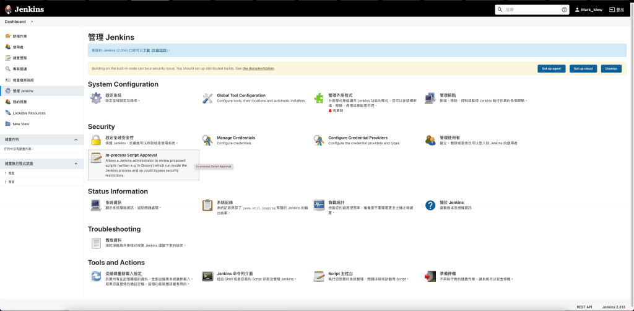
Task: Click the 檢查檔案指紋 icon in sidebar
Action: tap(7, 80)
